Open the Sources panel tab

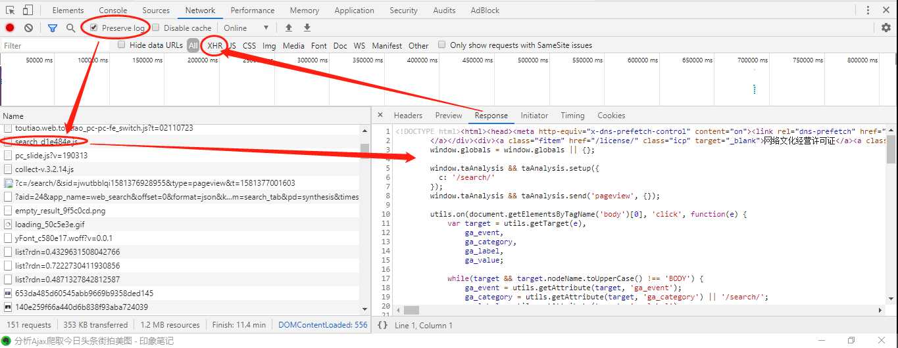click(156, 10)
